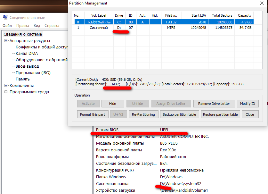Open the Файл menu
The height and width of the screenshot is (194, 268).
(x=7, y=26)
